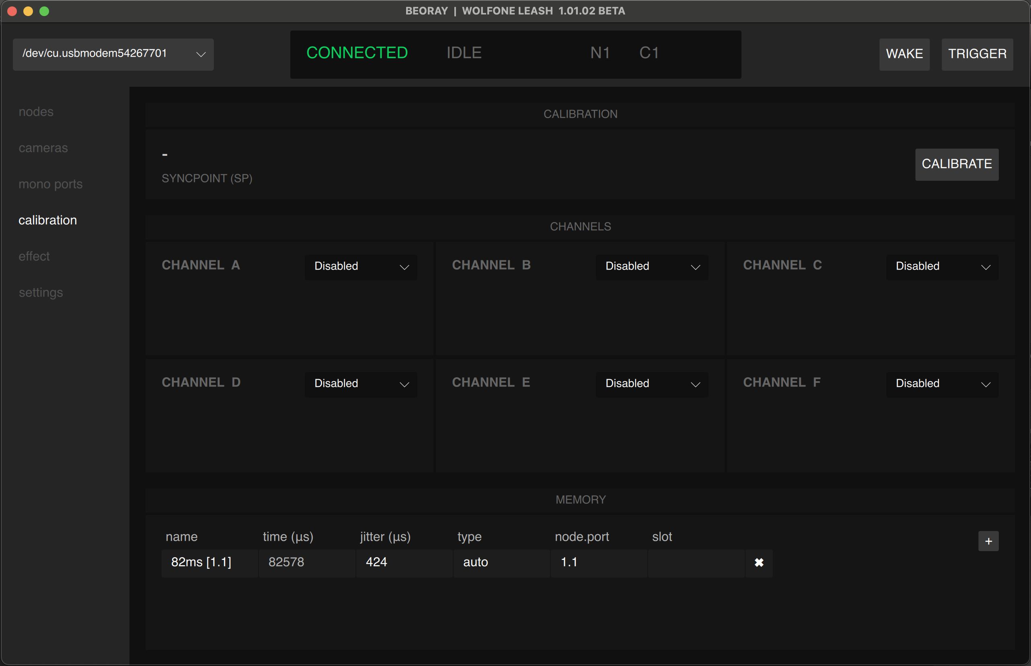Select the effect tab
Screen dimensions: 1031x666
[34, 256]
